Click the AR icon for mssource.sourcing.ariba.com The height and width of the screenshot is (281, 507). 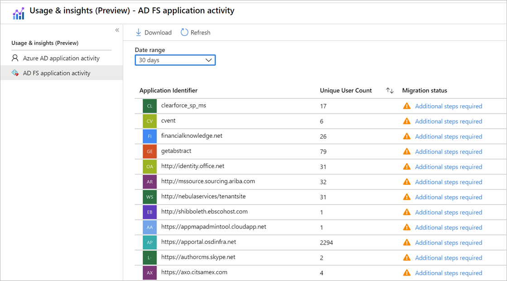(x=150, y=182)
